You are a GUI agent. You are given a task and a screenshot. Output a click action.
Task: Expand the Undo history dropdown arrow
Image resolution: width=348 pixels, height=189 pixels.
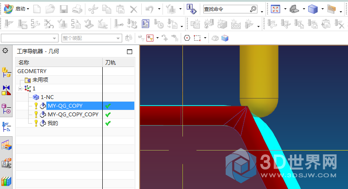coord(159,9)
